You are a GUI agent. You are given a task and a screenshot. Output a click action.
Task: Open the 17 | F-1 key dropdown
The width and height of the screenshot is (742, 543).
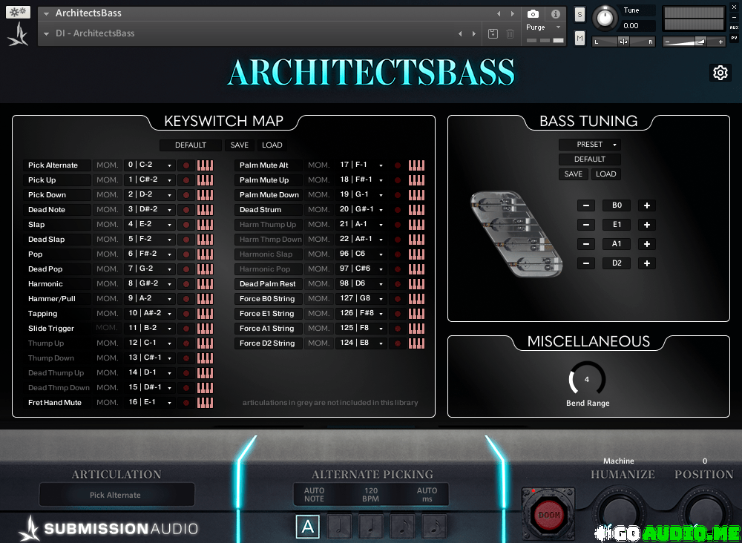[361, 165]
